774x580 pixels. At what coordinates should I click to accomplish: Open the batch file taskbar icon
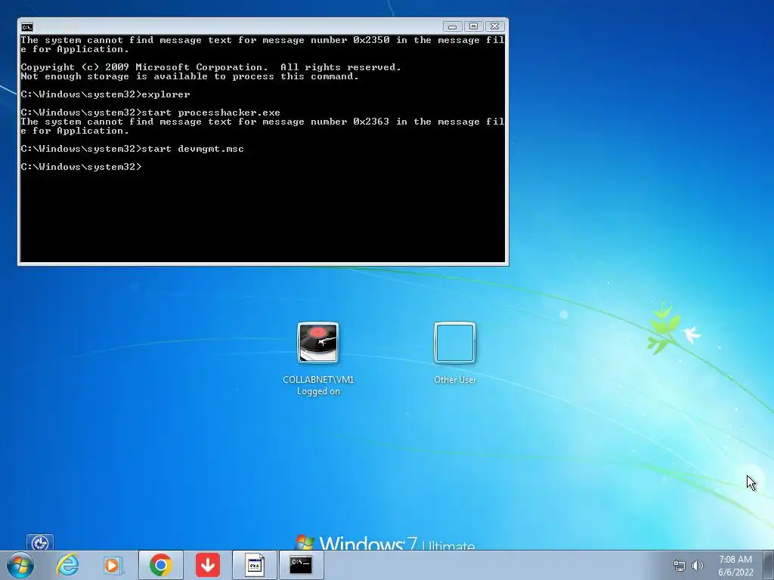254,565
